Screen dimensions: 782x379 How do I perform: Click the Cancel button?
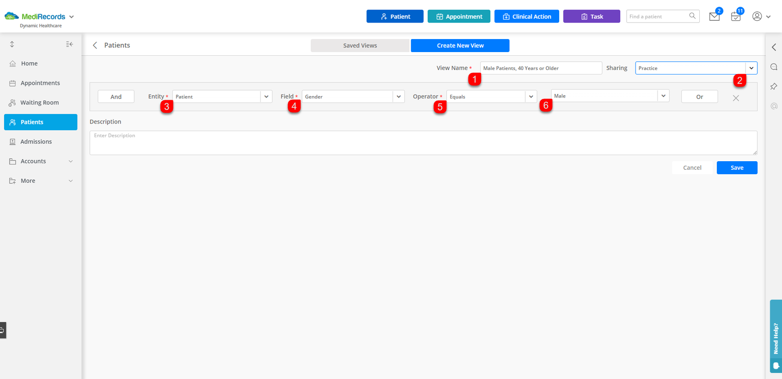[x=692, y=167]
